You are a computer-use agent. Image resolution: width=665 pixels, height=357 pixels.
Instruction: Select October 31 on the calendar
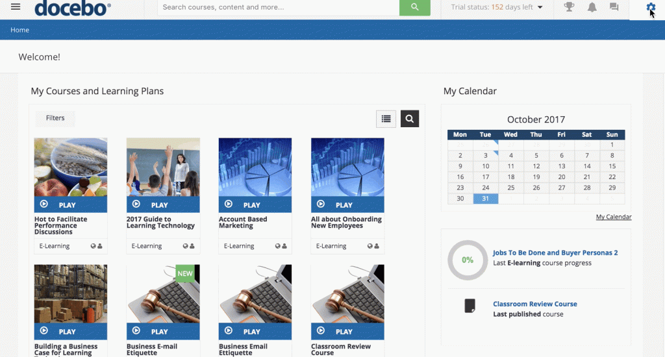(x=485, y=199)
